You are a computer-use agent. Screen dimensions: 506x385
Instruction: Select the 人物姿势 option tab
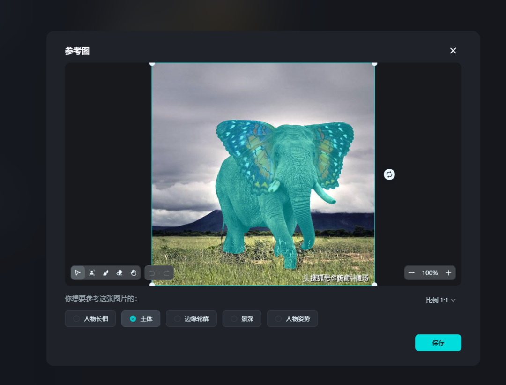(x=292, y=318)
